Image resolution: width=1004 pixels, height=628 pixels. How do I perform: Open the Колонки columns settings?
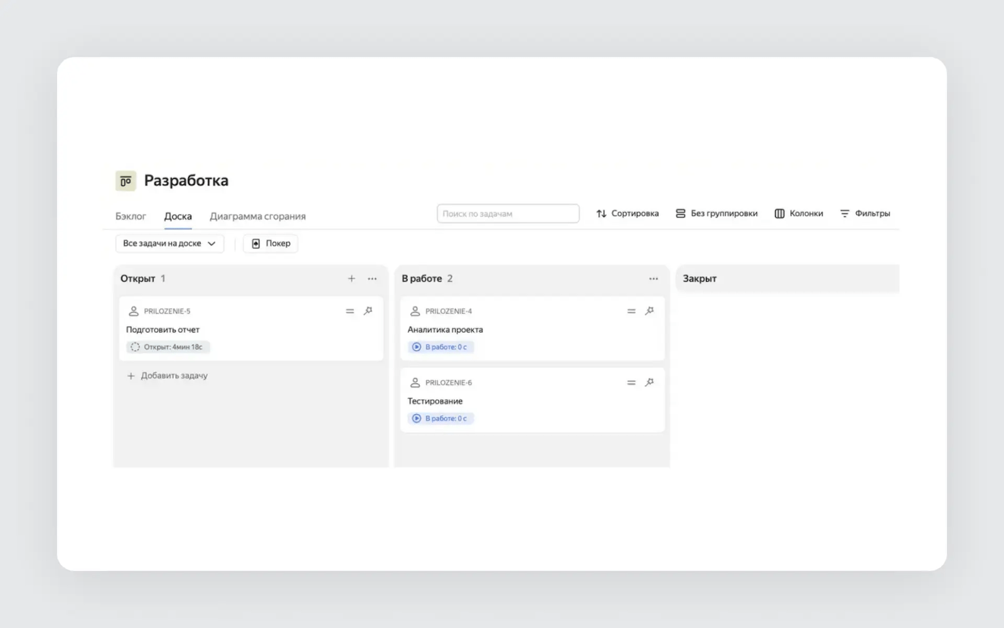799,213
